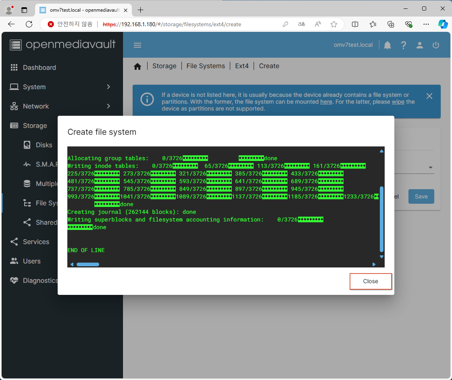Click the browser back button
452x380 pixels.
pyautogui.click(x=11, y=24)
